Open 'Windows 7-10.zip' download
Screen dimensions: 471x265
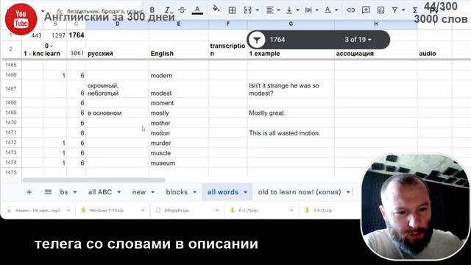coord(107,211)
